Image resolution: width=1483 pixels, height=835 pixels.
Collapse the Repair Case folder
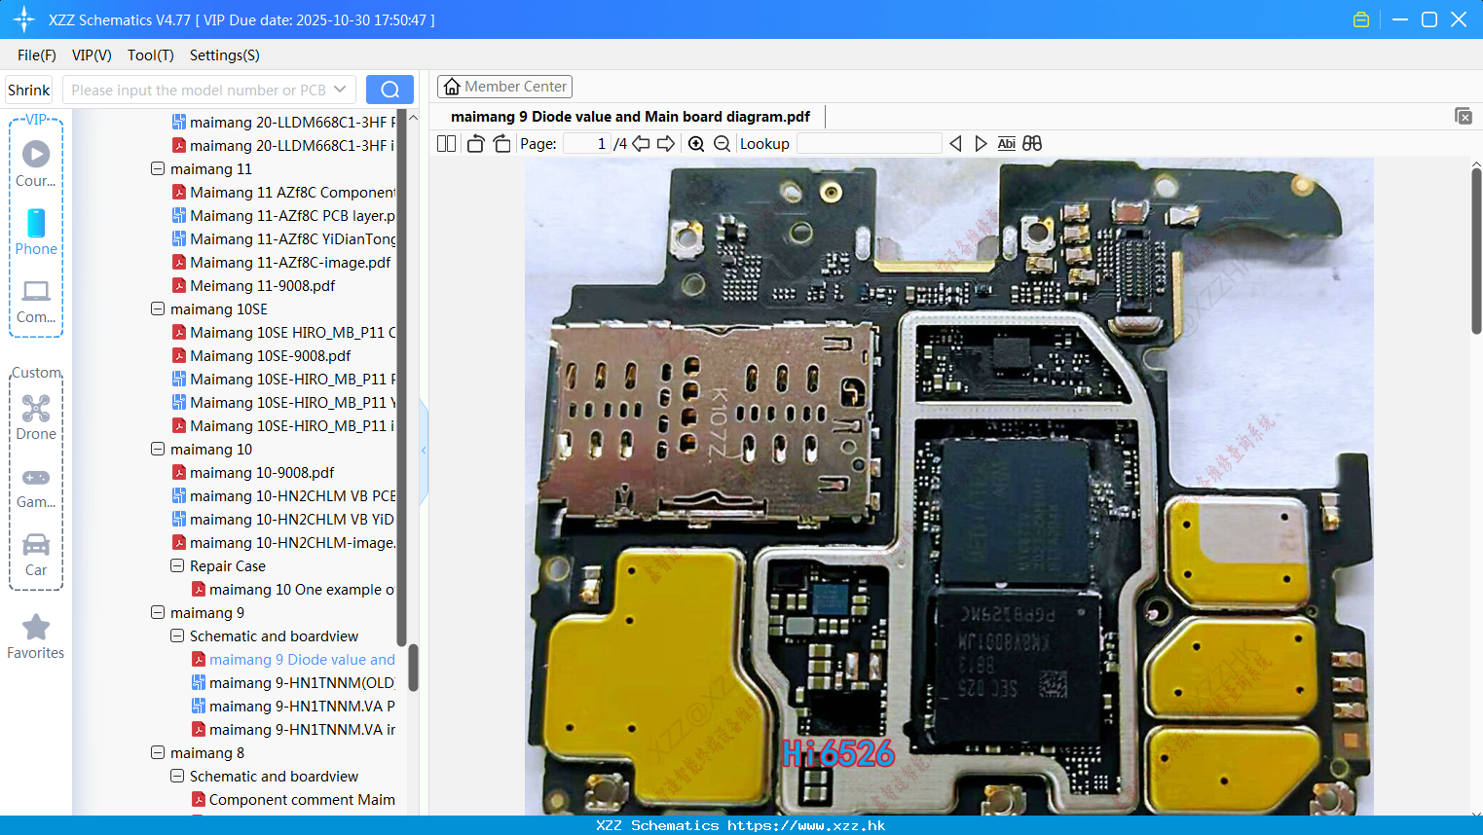177,565
